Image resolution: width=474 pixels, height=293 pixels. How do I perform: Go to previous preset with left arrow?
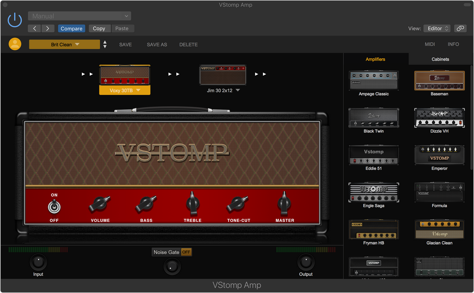[35, 29]
